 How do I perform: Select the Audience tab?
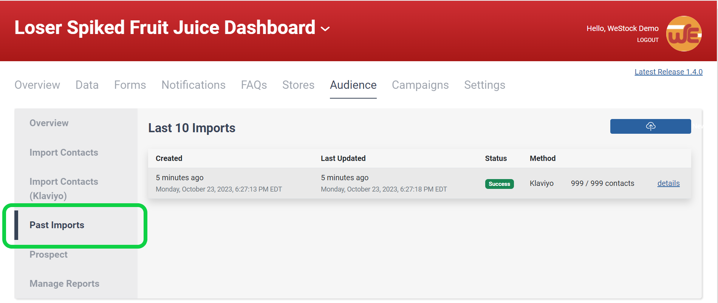(x=353, y=85)
